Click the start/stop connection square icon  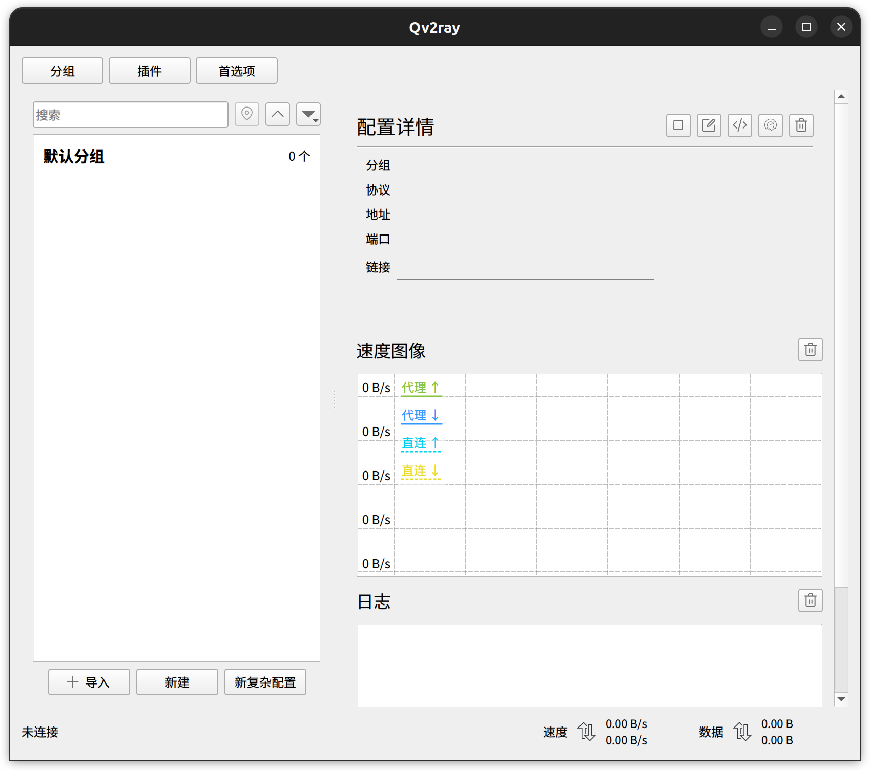click(x=678, y=125)
